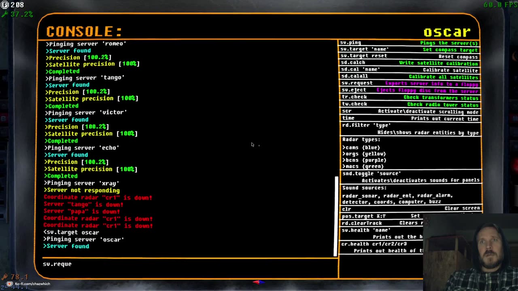The image size is (518, 291).
Task: Click the 'bcns (purple)' radar type
Action: click(364, 160)
